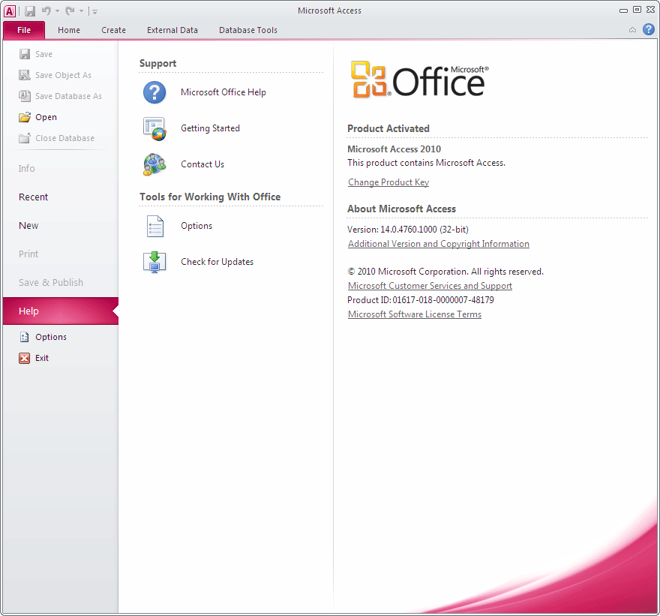
Task: Click the Change Product Key link
Action: [388, 182]
